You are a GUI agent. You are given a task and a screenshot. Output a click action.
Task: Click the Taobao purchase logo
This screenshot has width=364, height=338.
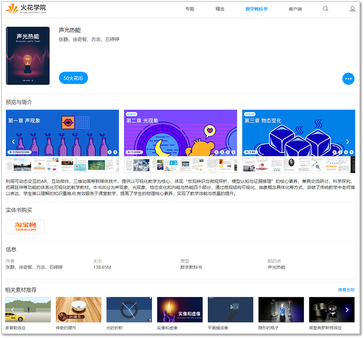pyautogui.click(x=25, y=227)
